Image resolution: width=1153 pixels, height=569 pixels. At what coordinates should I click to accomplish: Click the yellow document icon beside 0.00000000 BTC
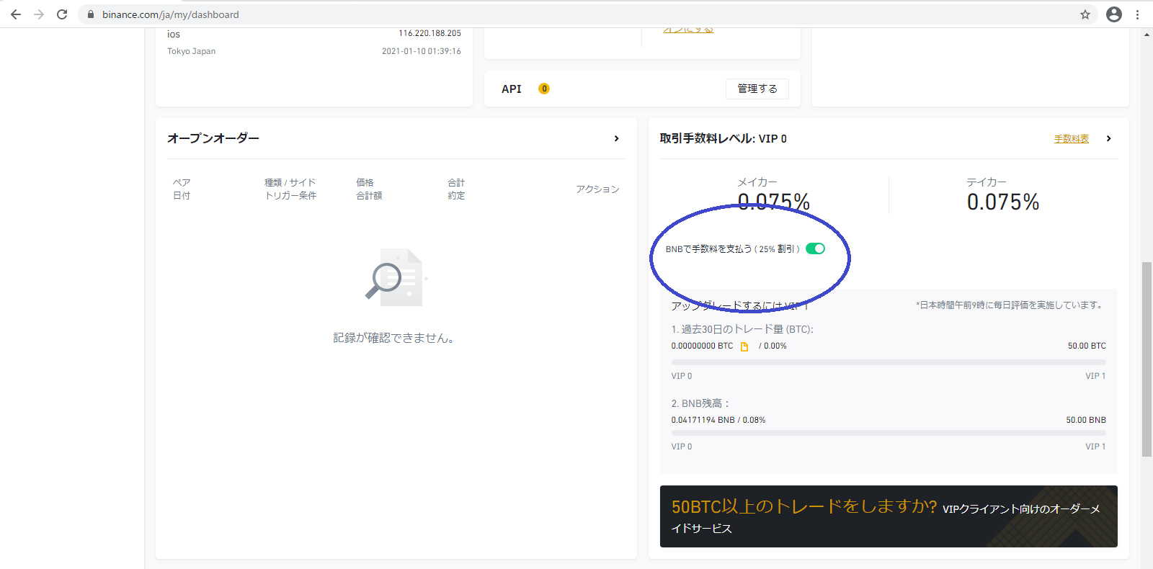tap(744, 346)
